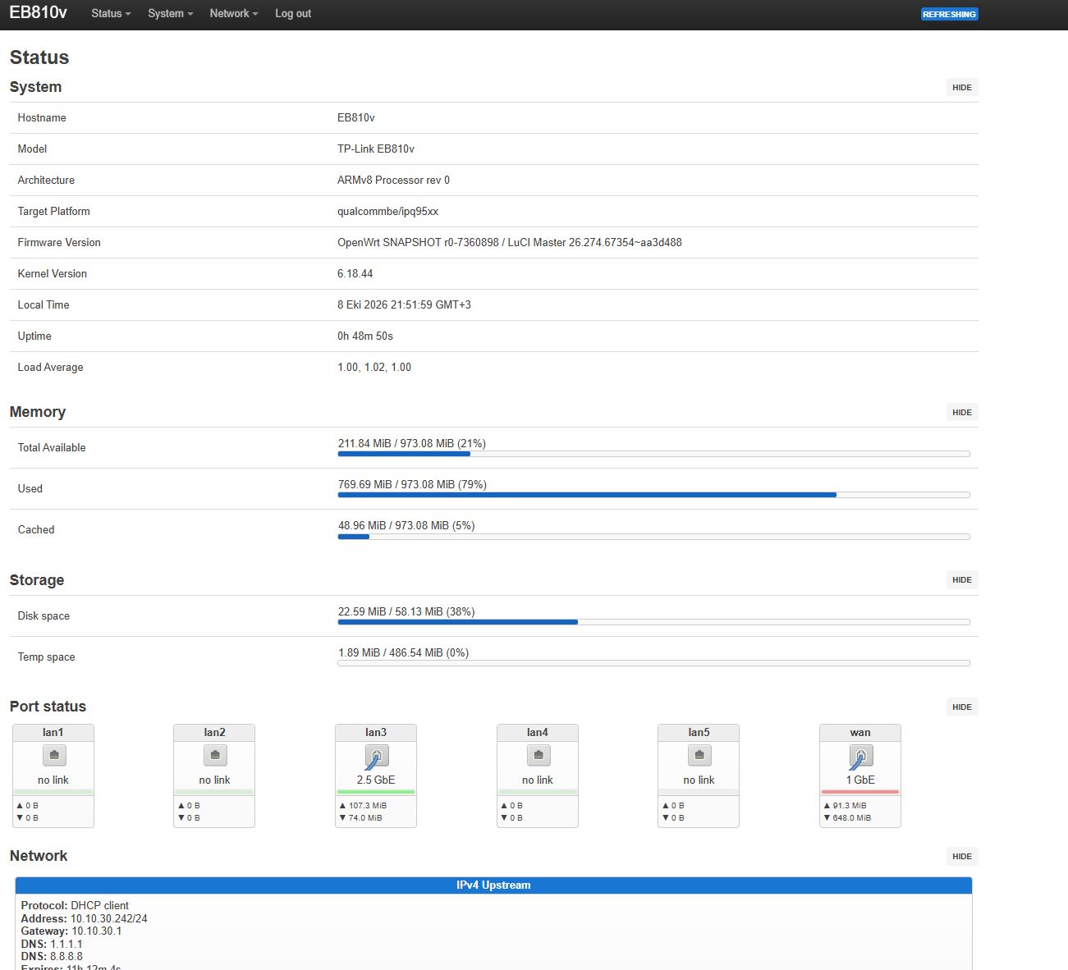This screenshot has width=1068, height=970.
Task: Click the IPv4 Upstream header bar
Action: [493, 885]
